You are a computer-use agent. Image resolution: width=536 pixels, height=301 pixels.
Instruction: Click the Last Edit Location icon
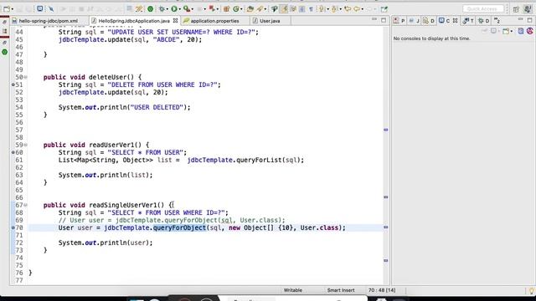point(348,9)
